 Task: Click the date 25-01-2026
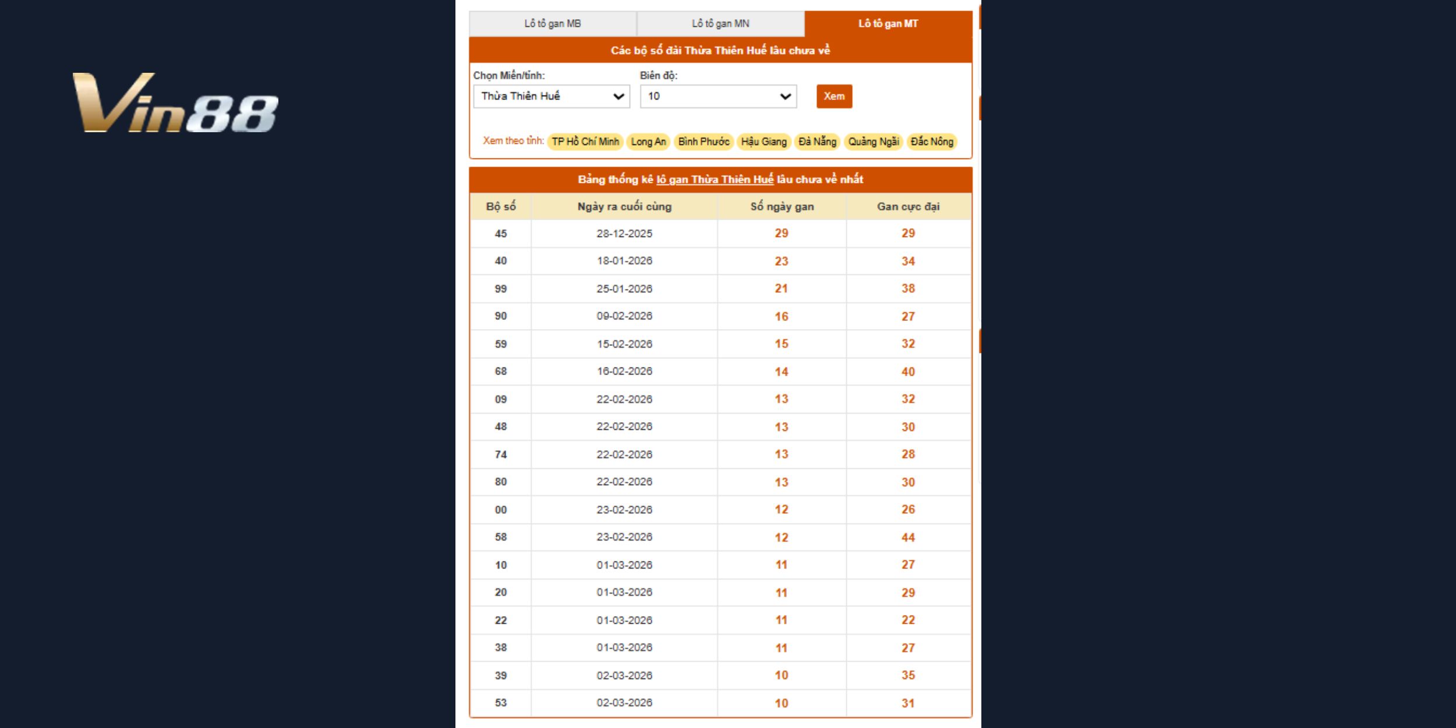click(x=624, y=289)
